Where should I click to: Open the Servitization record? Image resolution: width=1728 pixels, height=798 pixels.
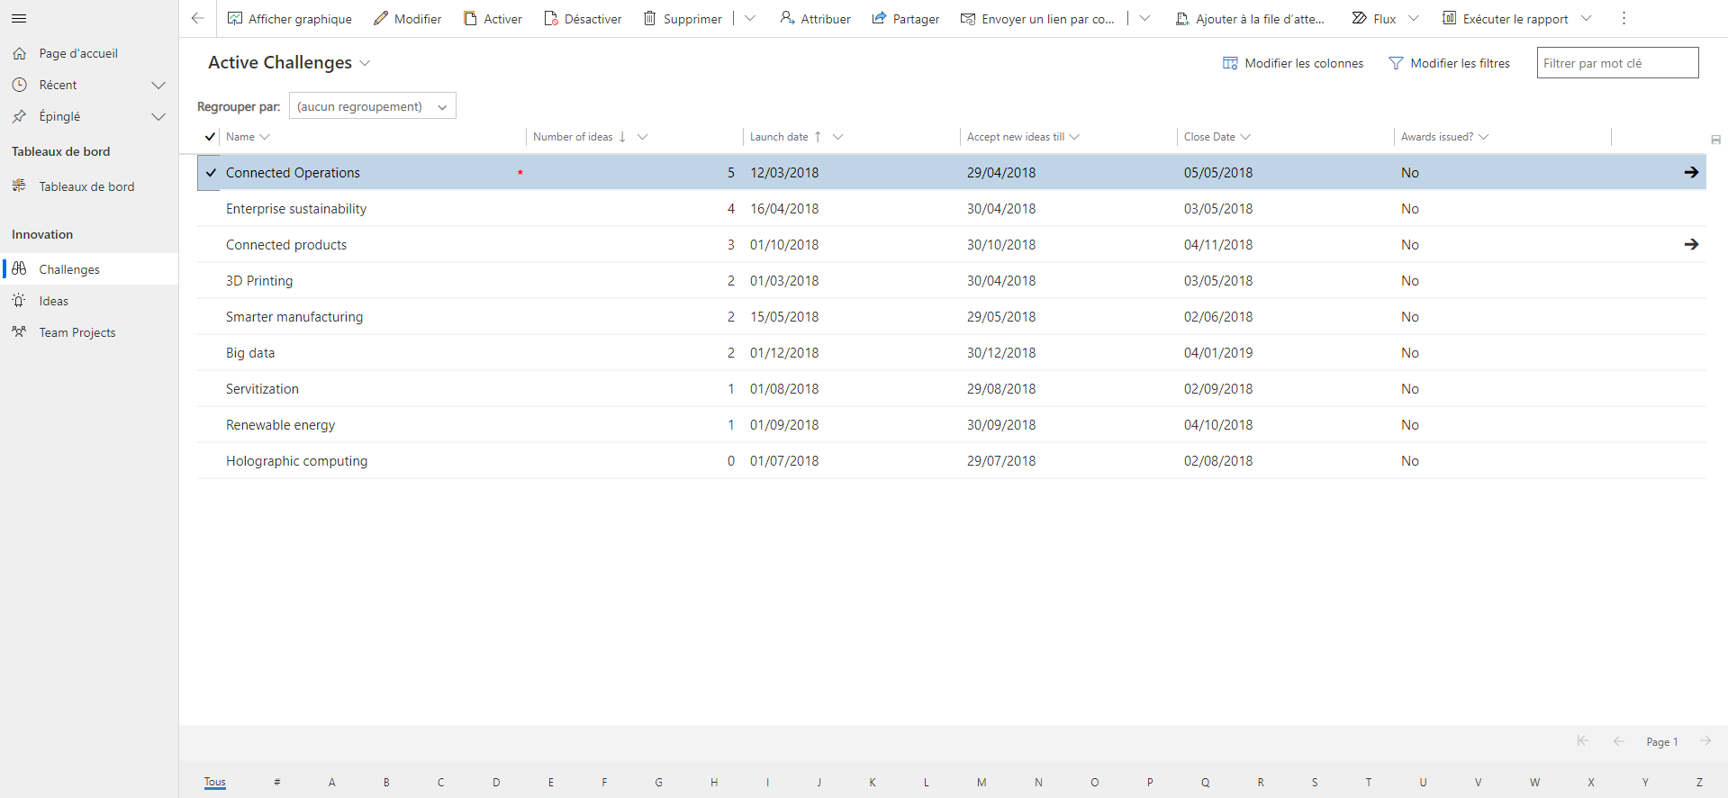[x=262, y=388]
